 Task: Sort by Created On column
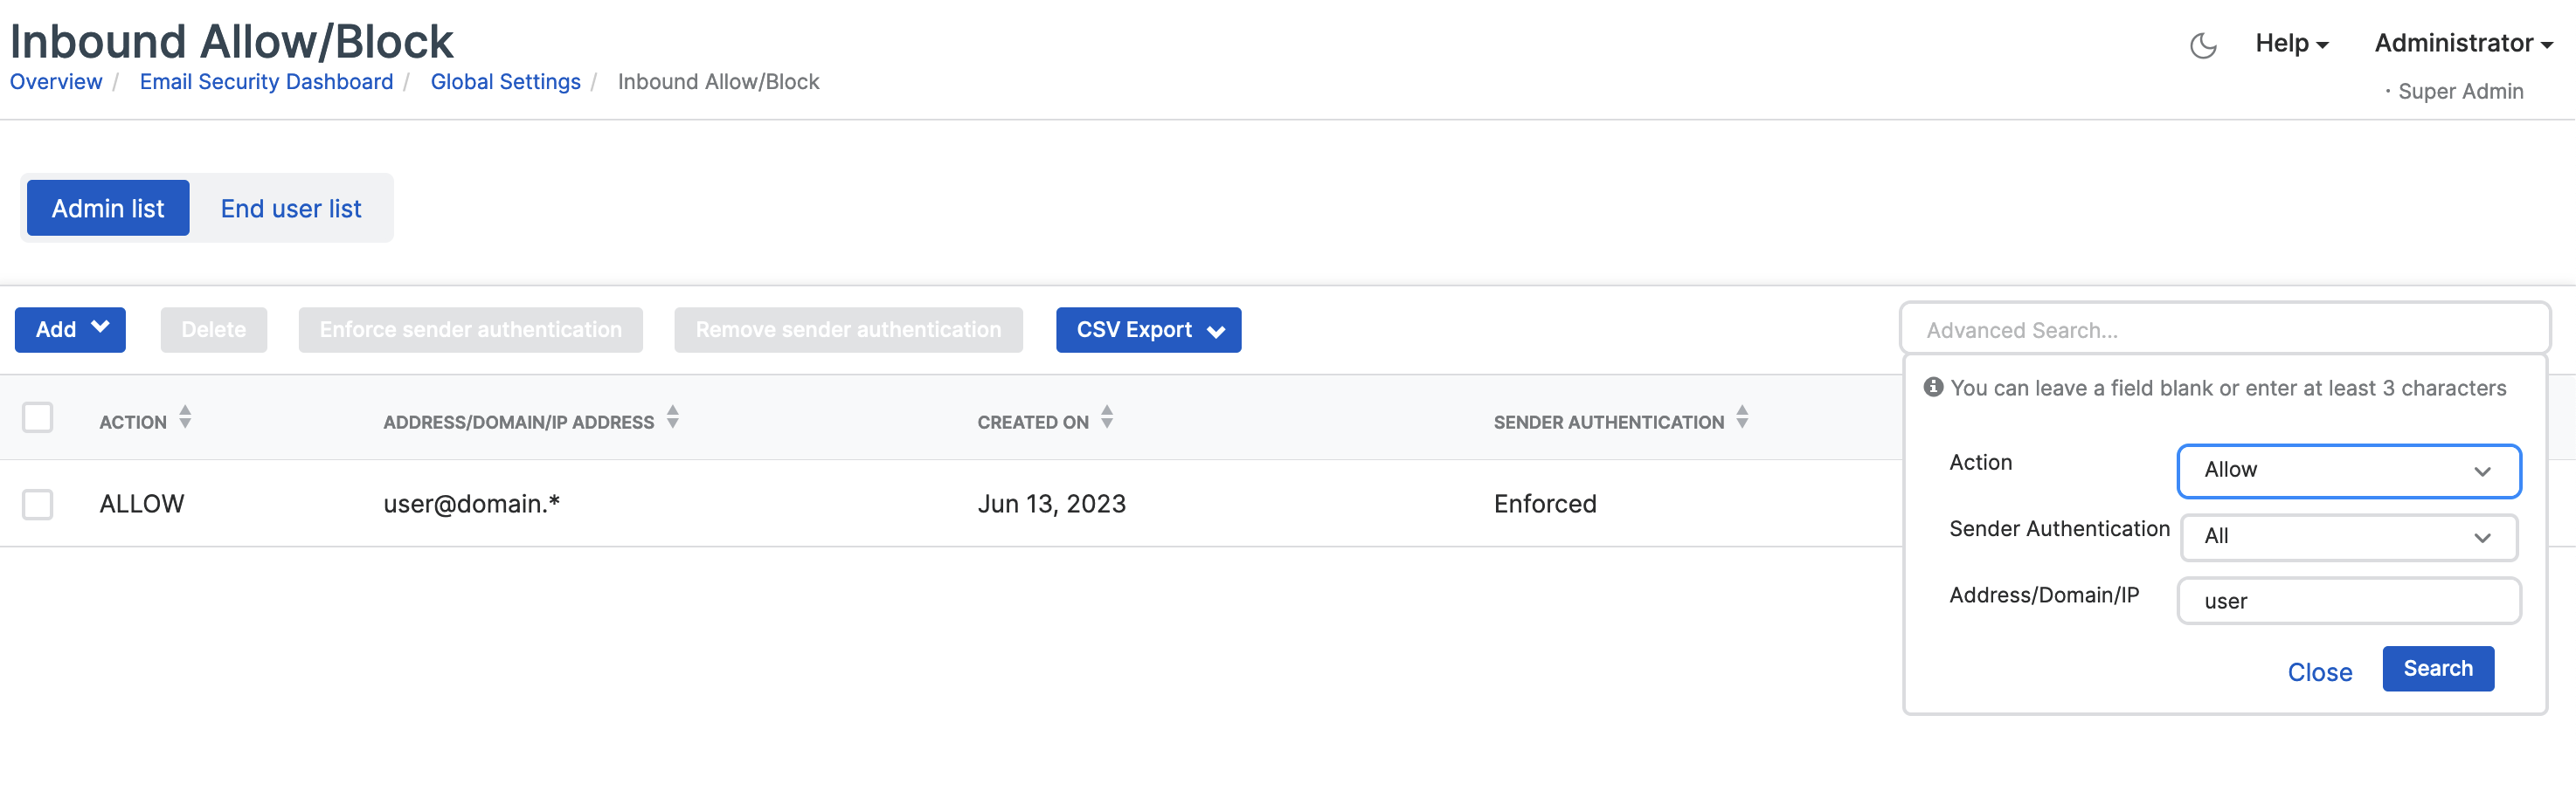pyautogui.click(x=1107, y=417)
